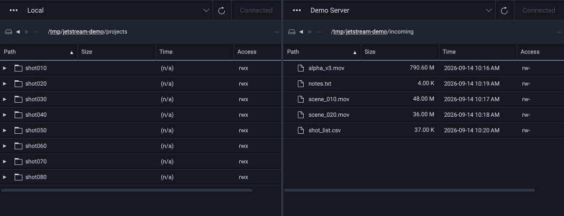Screen dimensions: 564x216
Task: Click the folder icon of shot050
Action: [19, 130]
